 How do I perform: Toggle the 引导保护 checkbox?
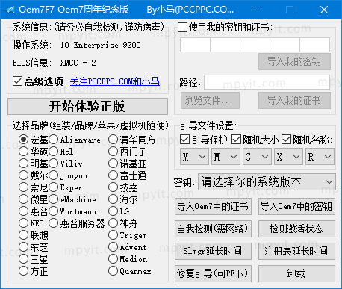point(184,140)
